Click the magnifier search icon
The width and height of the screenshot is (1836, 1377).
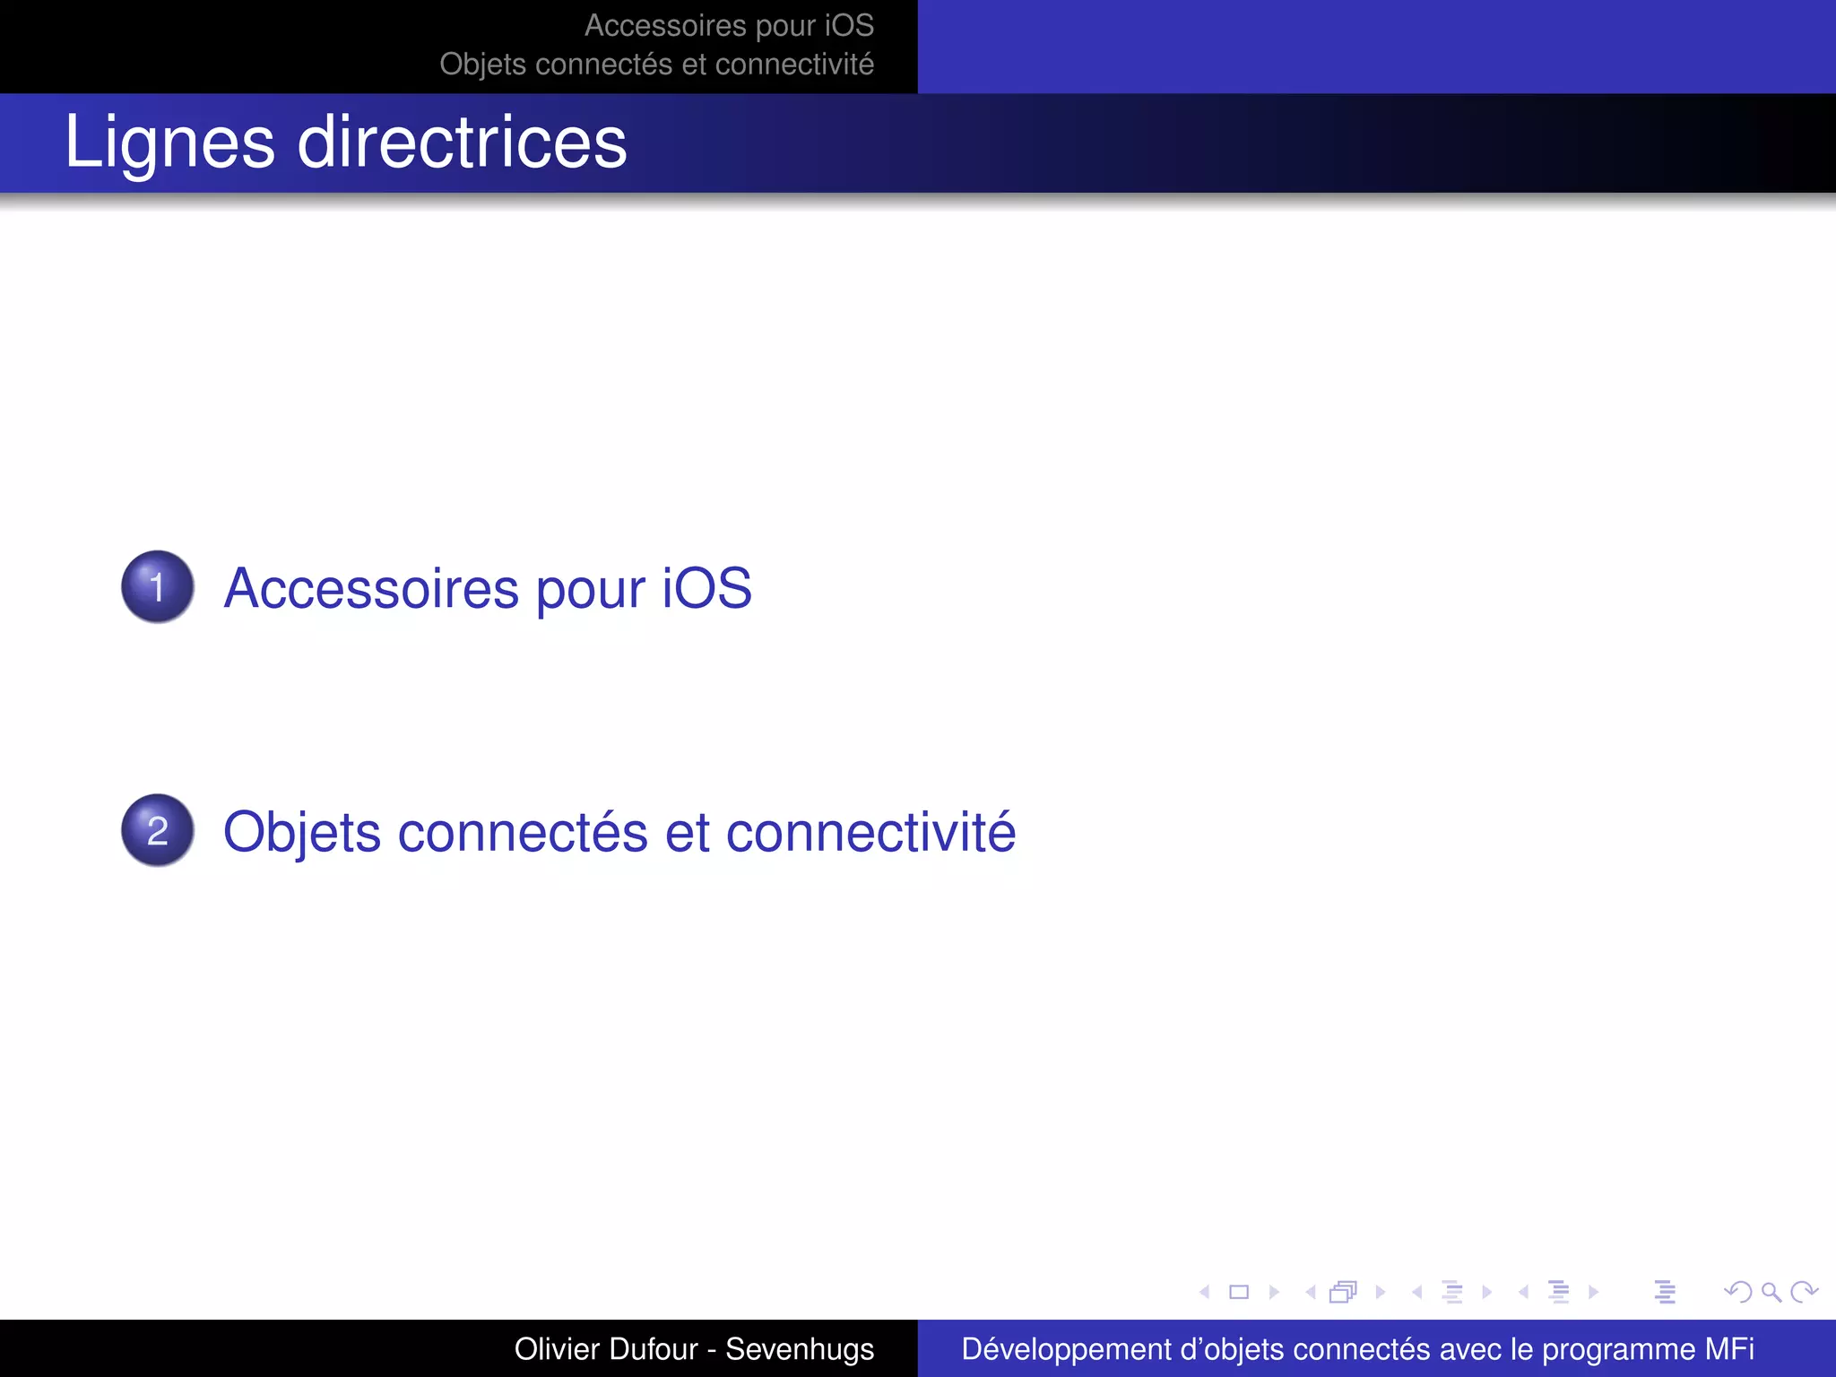point(1771,1292)
